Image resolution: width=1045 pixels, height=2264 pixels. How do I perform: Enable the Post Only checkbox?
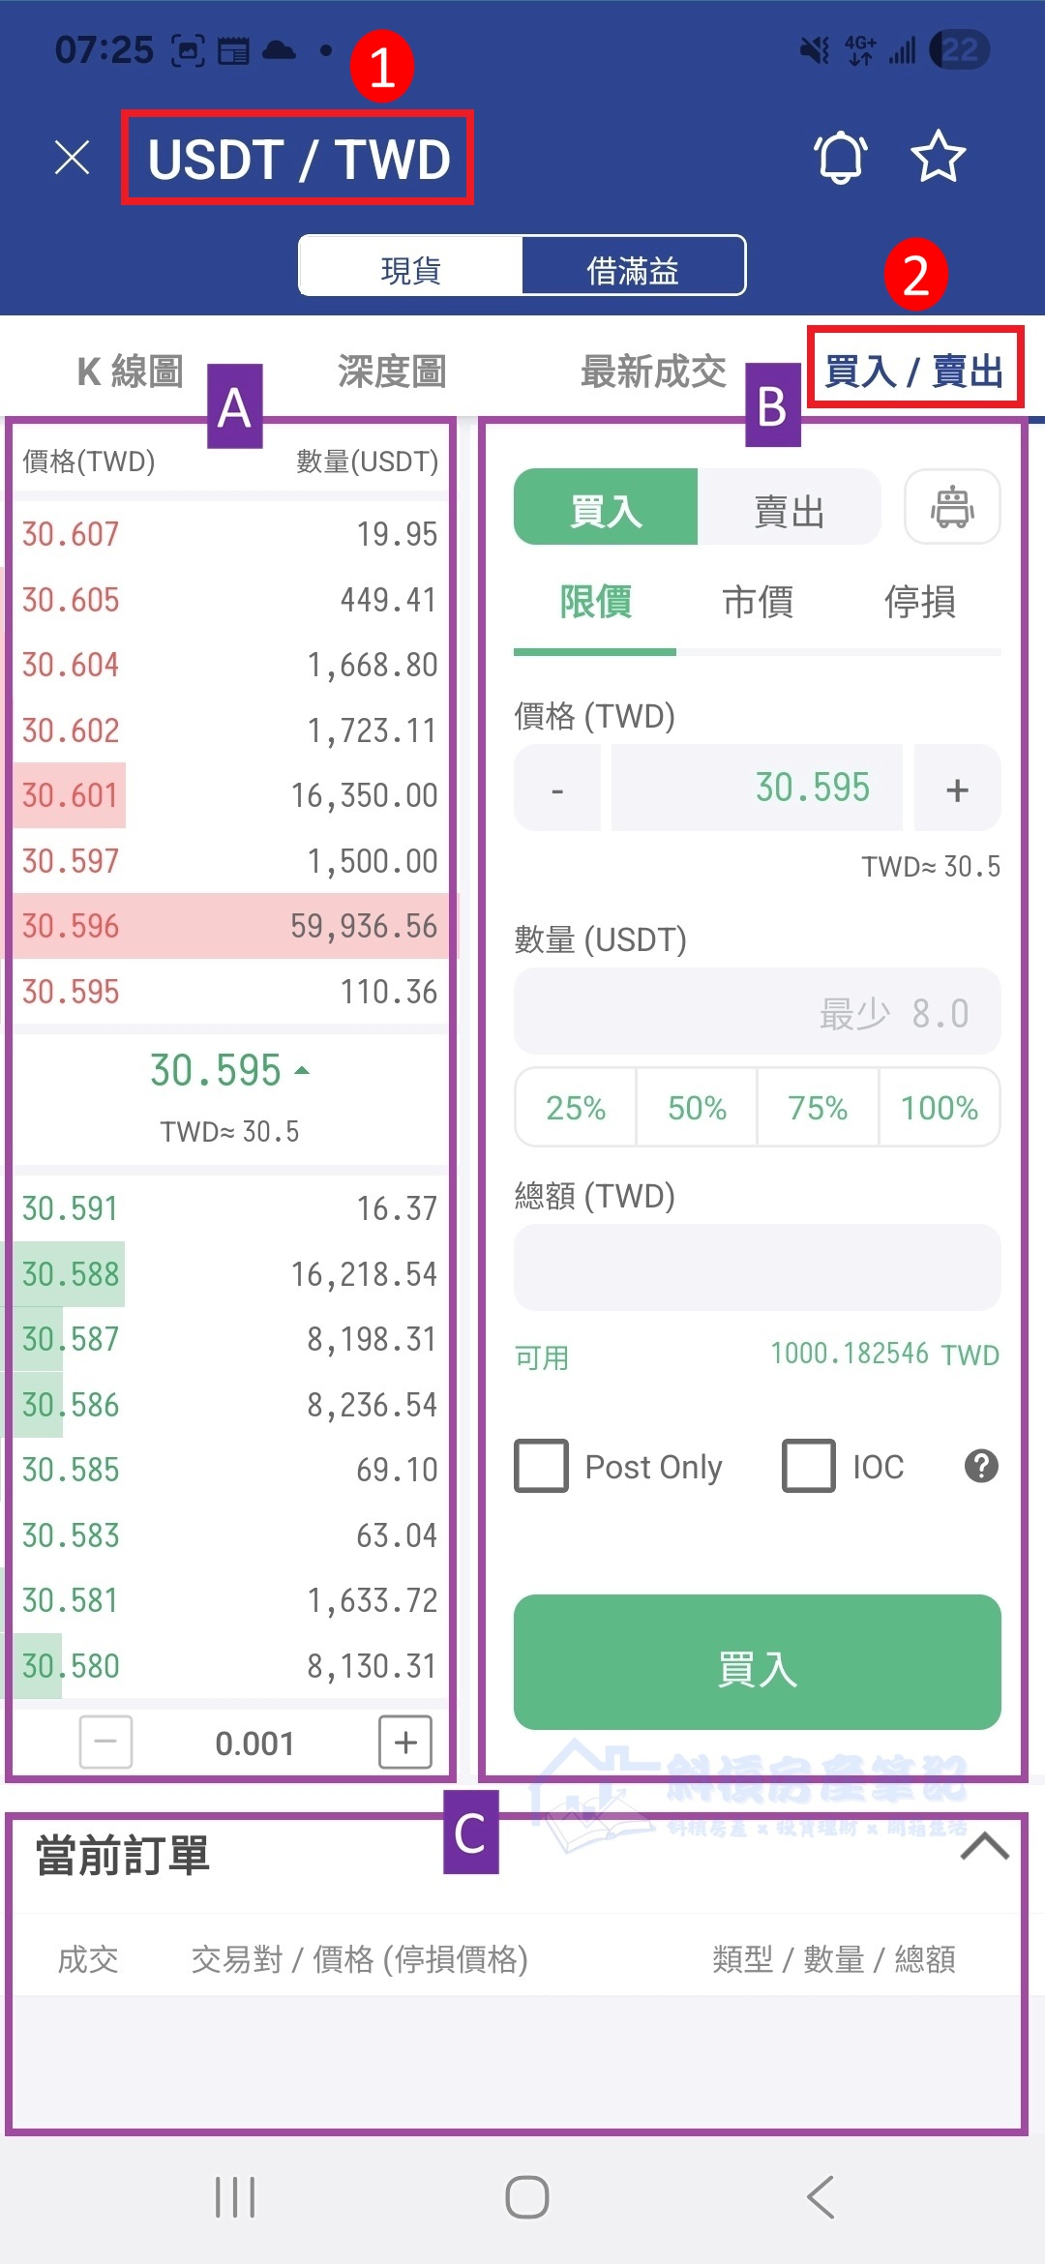pyautogui.click(x=542, y=1466)
